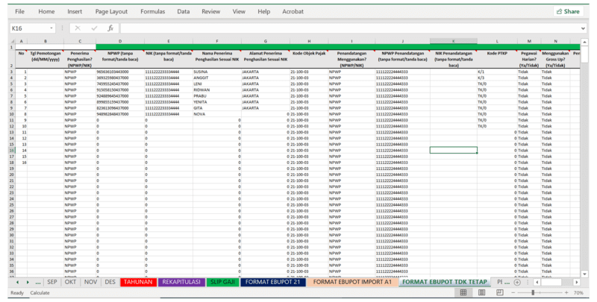
Task: Click the Calculate status bar indicator
Action: pos(40,293)
